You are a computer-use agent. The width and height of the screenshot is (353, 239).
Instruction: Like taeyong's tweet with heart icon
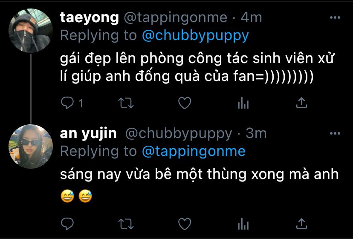pyautogui.click(x=185, y=103)
